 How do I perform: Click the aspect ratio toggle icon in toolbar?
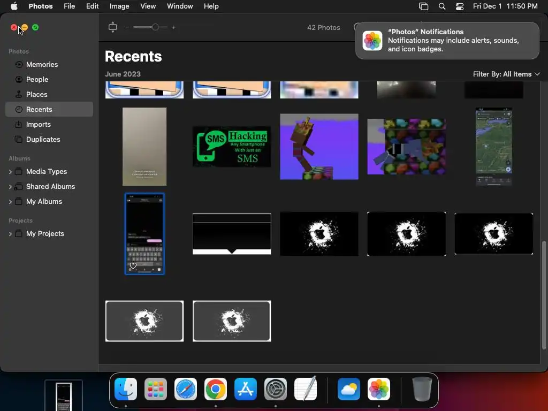(112, 27)
